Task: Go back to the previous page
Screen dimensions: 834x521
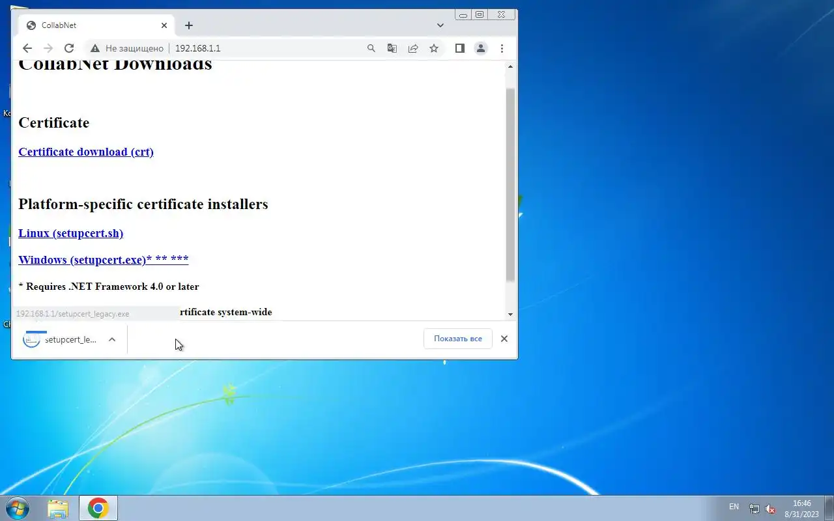Action: 27,48
